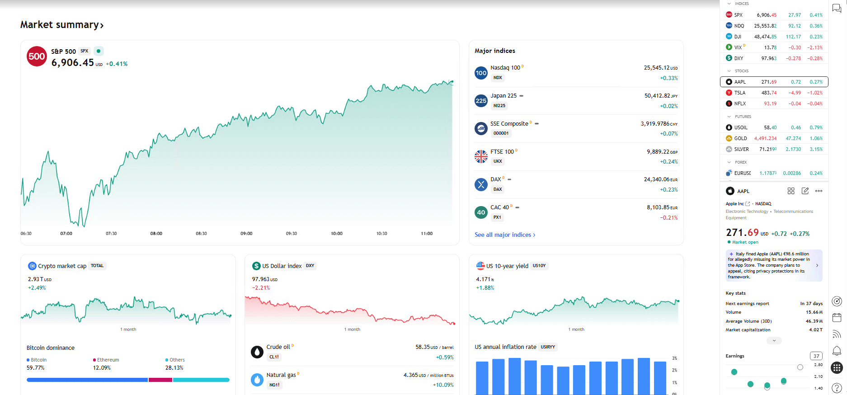Viewport: 847px width, 395px height.
Task: Click the Crude oil drop icon
Action: (x=257, y=352)
